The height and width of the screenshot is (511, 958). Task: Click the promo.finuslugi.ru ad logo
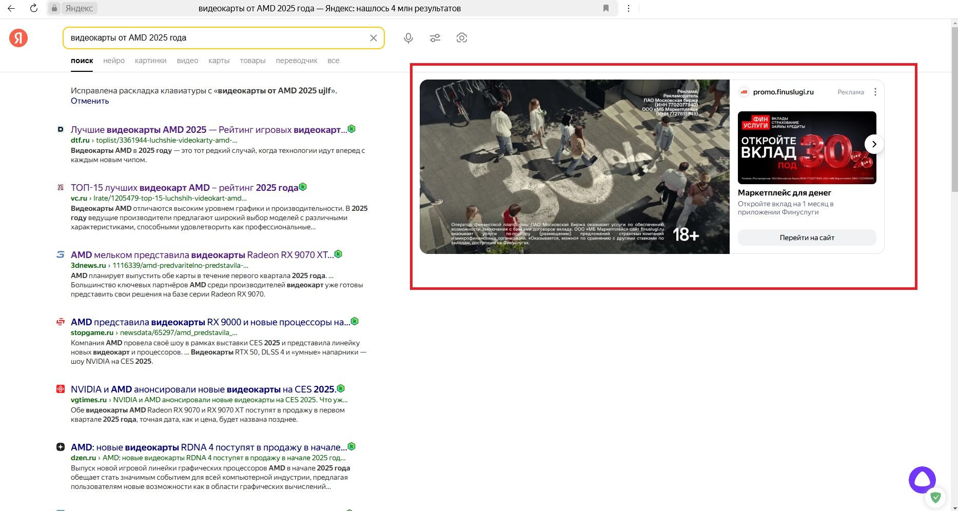(x=744, y=92)
